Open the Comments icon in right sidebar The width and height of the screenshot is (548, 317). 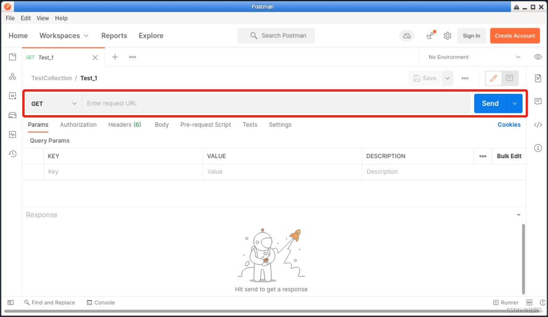(538, 101)
